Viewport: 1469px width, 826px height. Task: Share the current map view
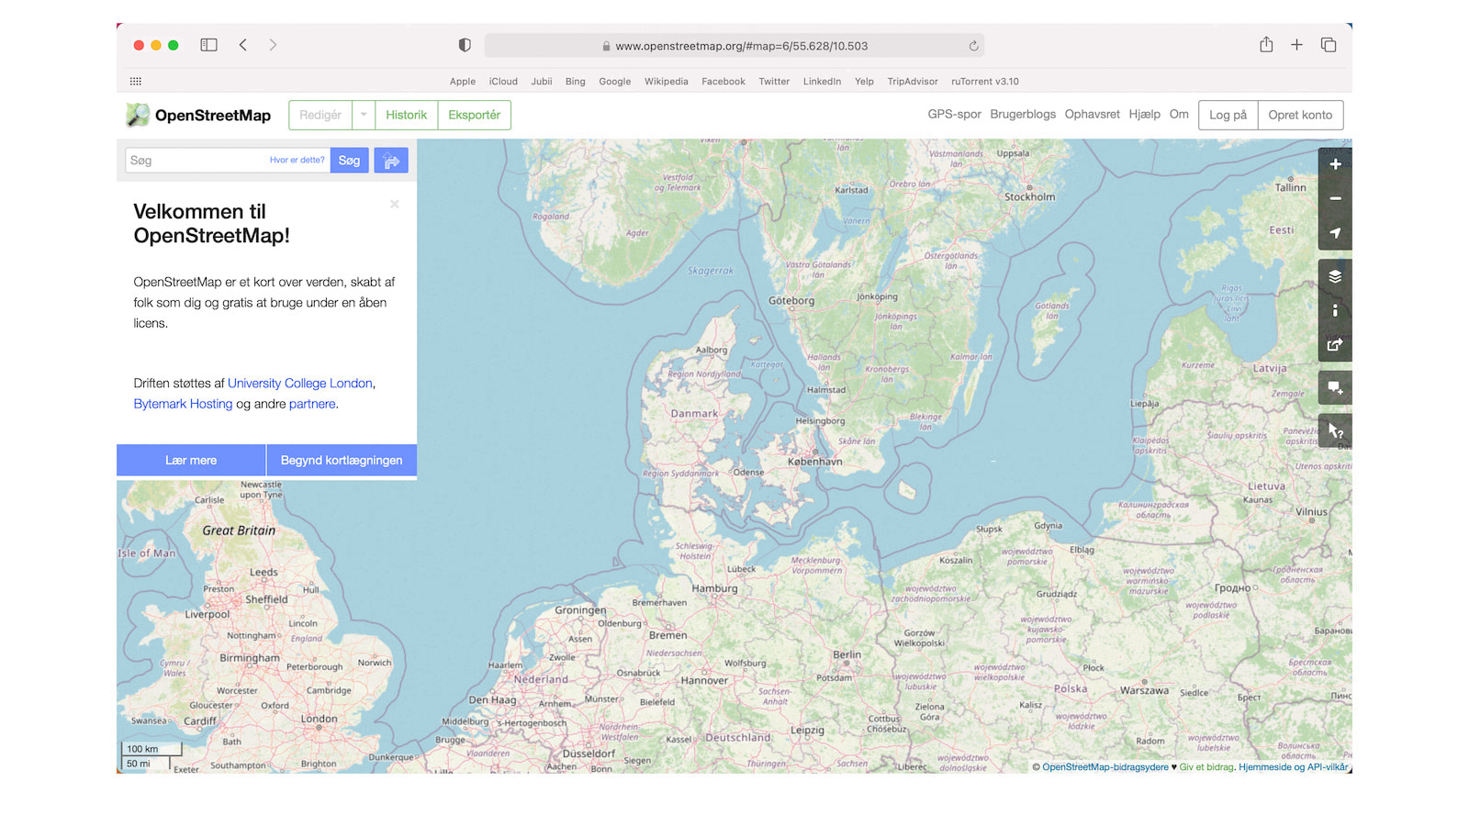pos(1335,345)
